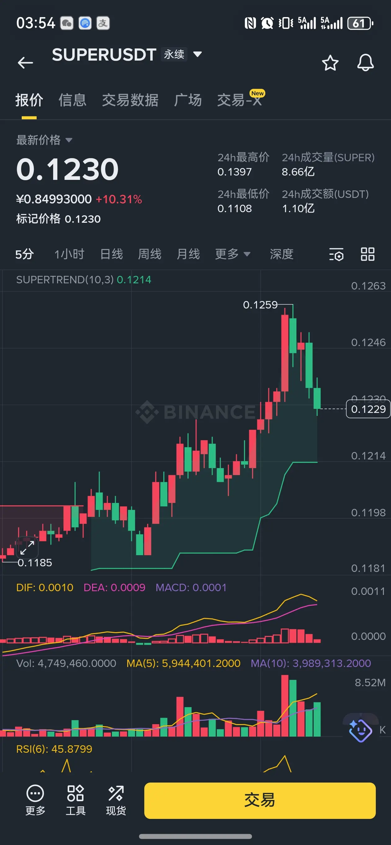391x845 pixels.
Task: Switch chart to 日线 timeframe
Action: pyautogui.click(x=111, y=254)
